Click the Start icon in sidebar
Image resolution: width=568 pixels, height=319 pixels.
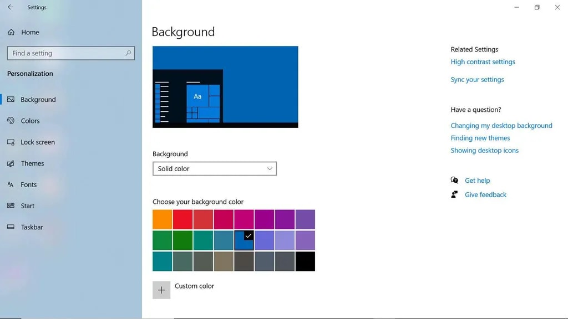11,205
